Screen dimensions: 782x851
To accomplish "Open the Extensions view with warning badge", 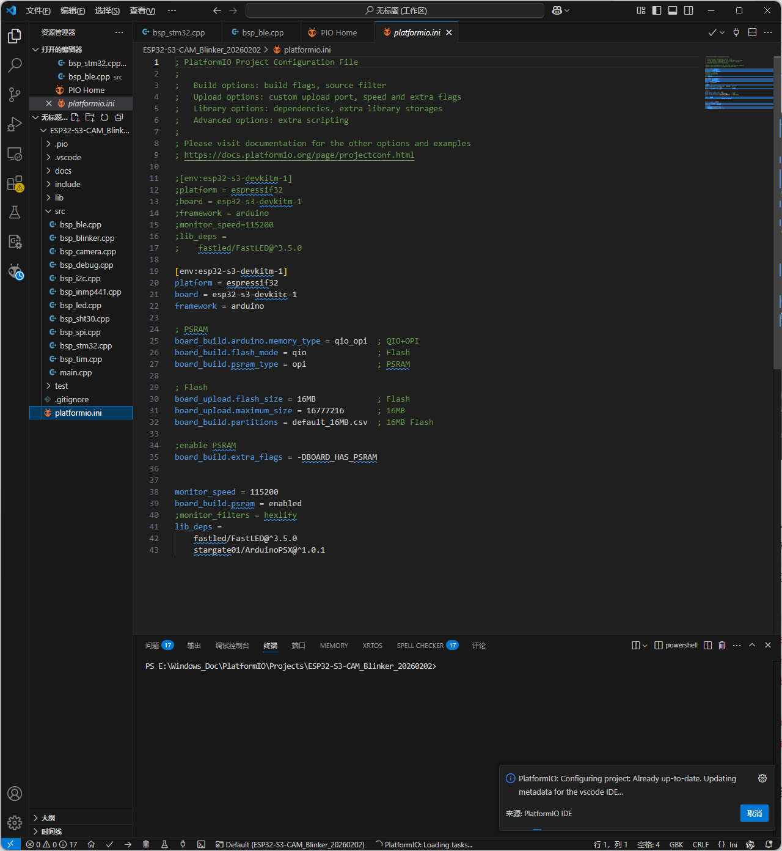I will pos(15,183).
